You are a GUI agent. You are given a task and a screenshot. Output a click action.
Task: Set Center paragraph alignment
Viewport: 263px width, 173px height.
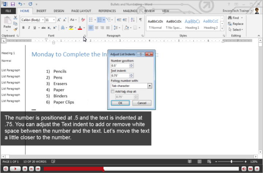[x=97, y=28]
